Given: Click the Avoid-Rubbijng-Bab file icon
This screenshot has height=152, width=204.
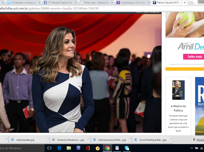Looking at the screenshot, I should tap(136, 140).
